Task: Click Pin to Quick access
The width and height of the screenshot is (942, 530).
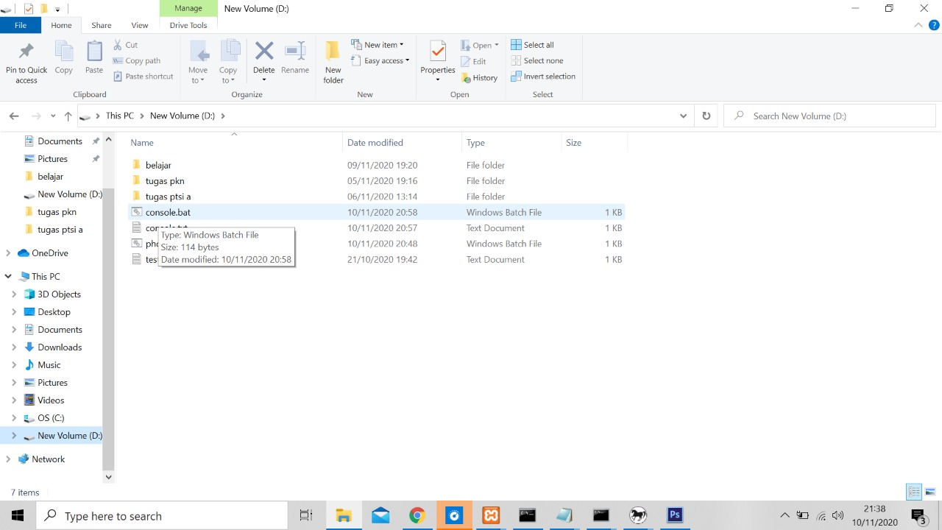Action: (x=26, y=62)
